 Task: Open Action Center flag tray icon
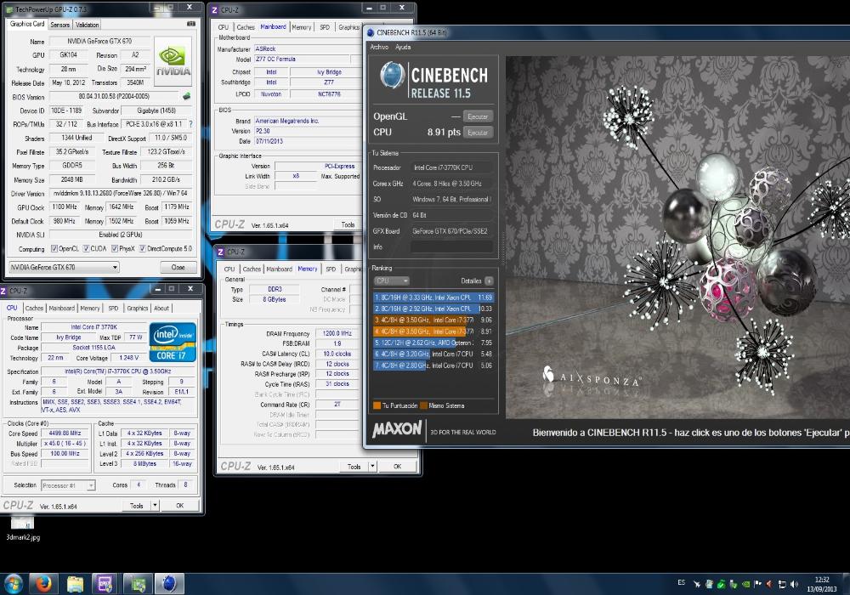[757, 583]
